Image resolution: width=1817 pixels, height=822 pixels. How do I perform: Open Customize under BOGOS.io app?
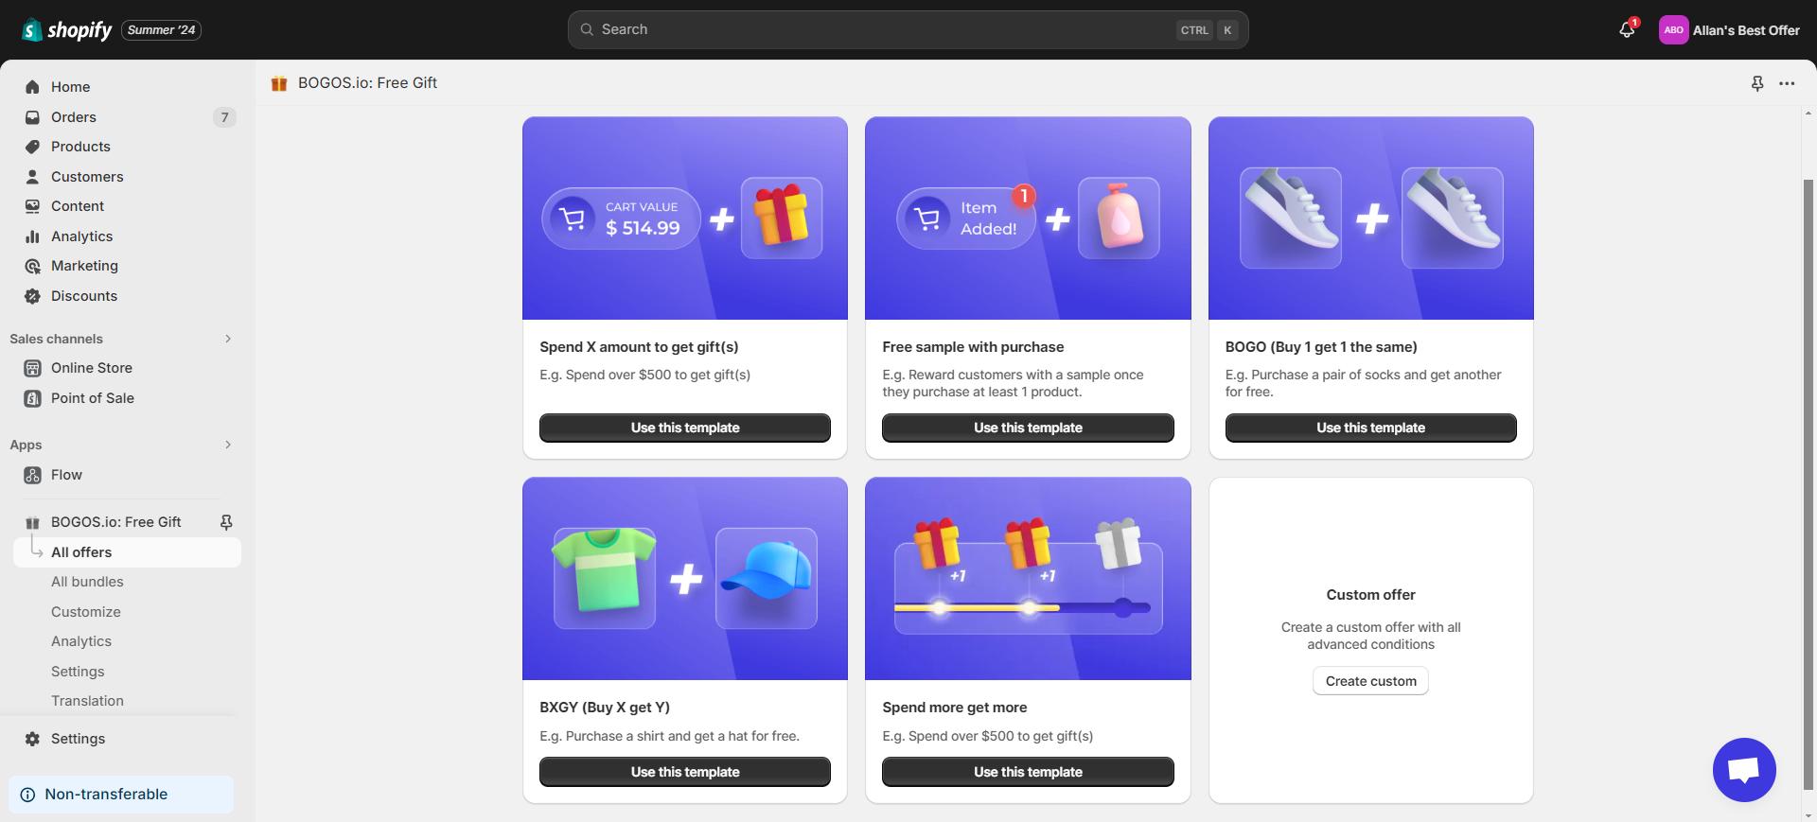click(86, 612)
